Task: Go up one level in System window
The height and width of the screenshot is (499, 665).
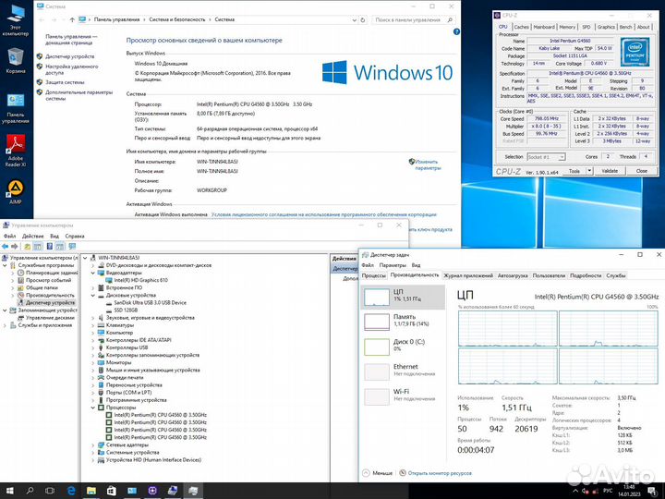Action: [x=72, y=20]
